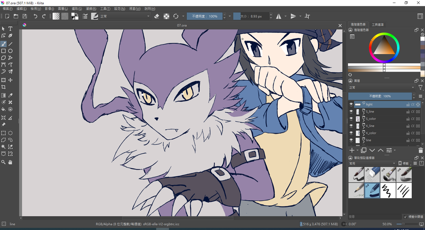Reload original brush preset

[x=176, y=16]
